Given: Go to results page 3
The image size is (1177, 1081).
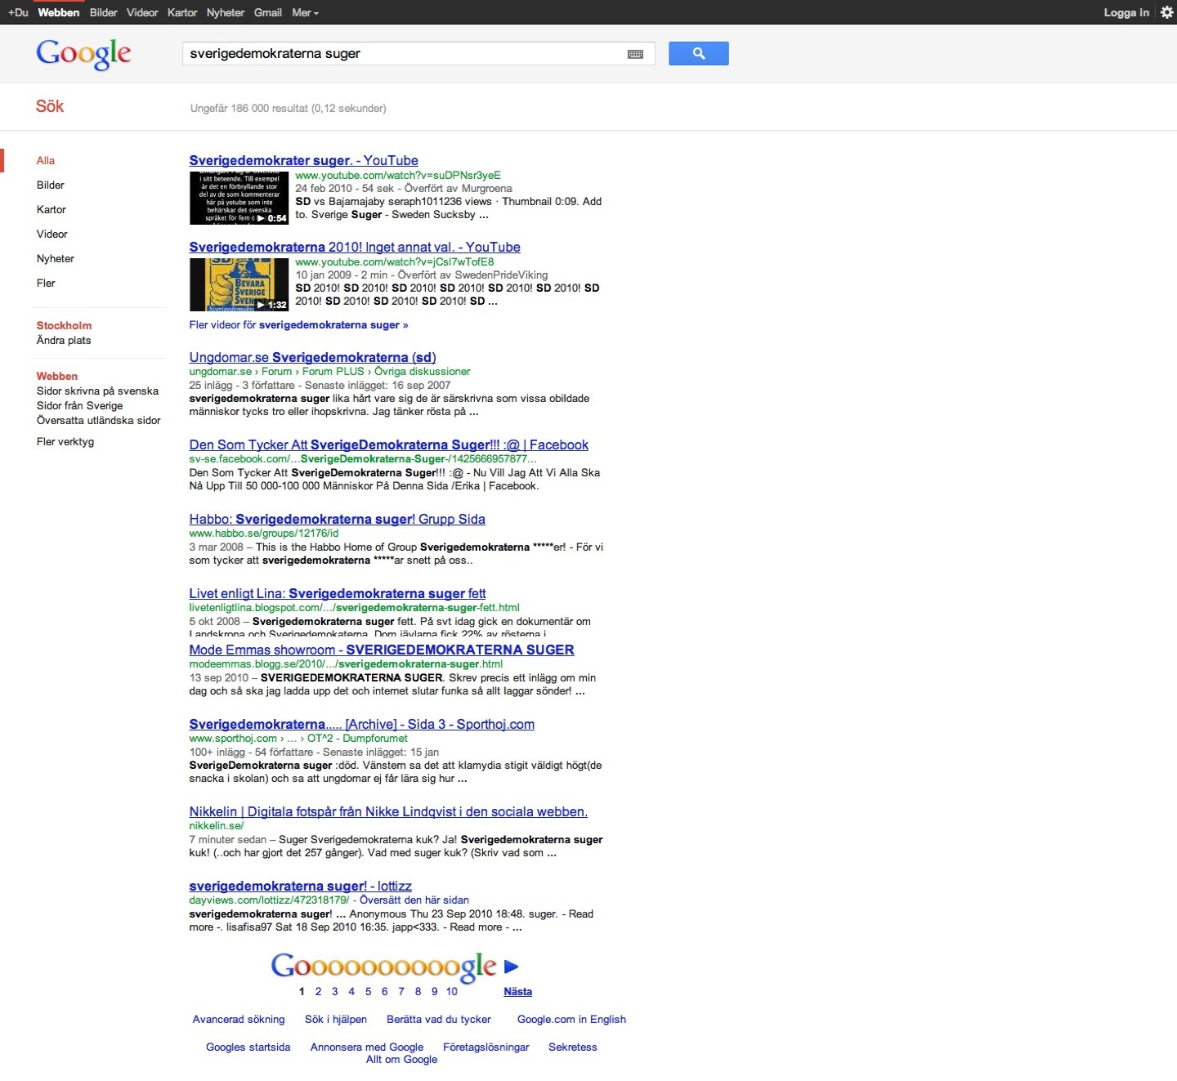Looking at the screenshot, I should click(x=334, y=991).
